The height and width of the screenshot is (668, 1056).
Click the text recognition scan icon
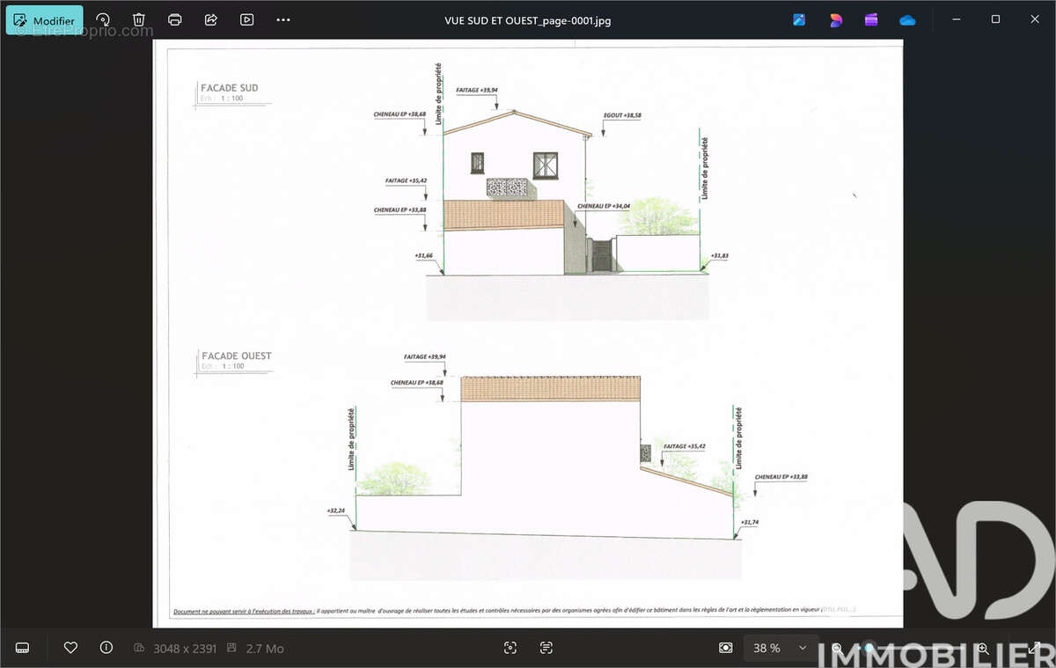[546, 648]
